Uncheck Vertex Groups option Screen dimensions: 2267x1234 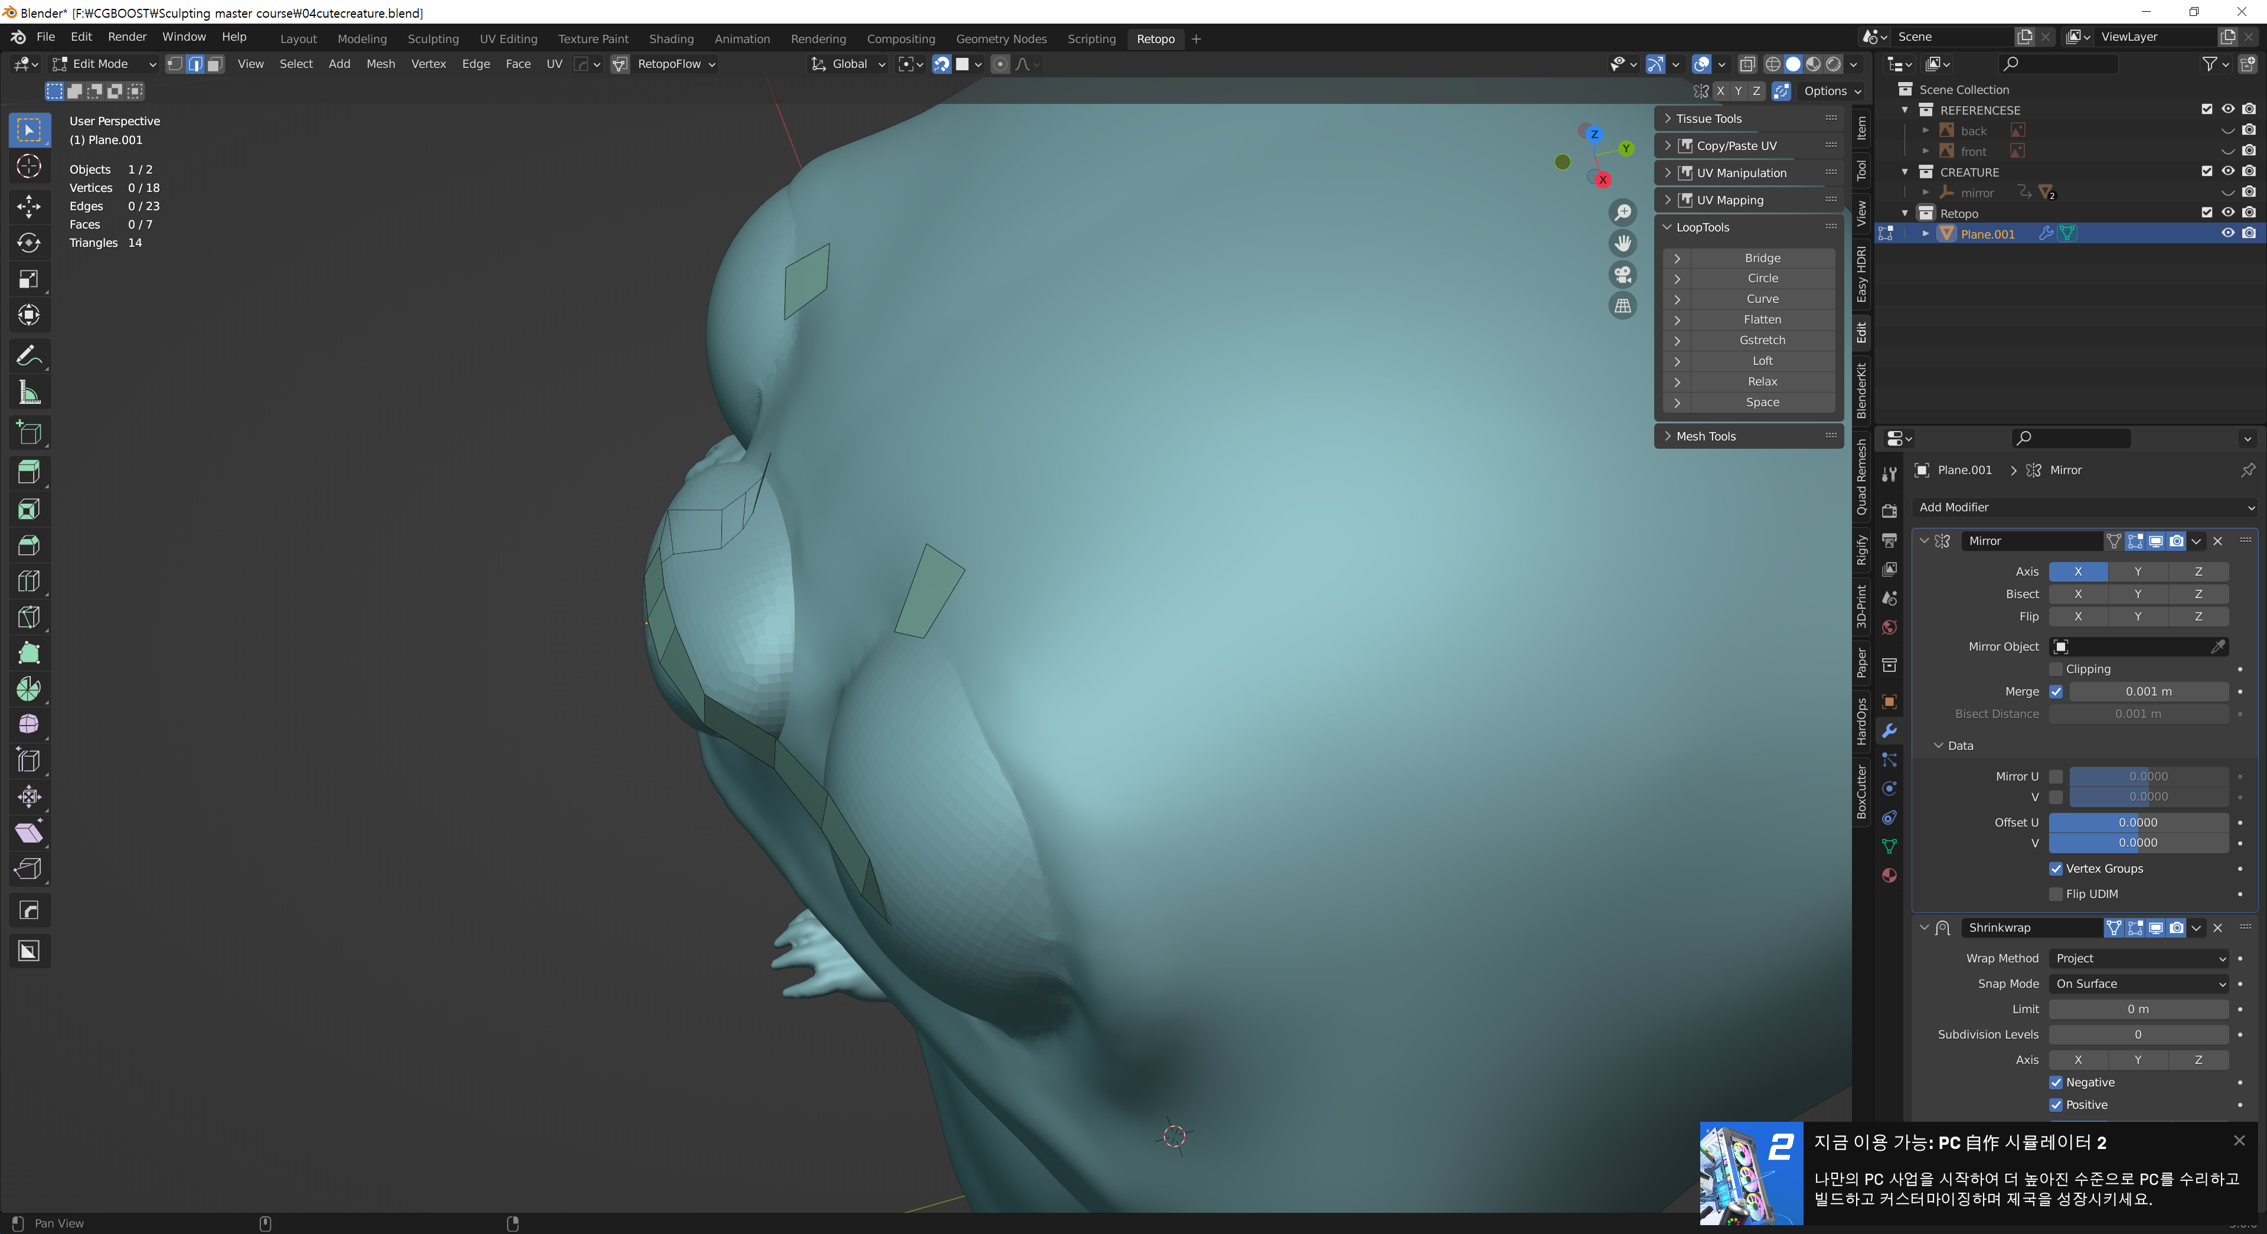click(2057, 869)
